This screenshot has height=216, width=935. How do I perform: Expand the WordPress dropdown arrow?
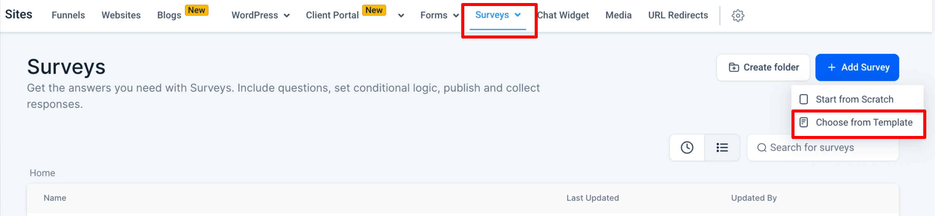coord(287,15)
